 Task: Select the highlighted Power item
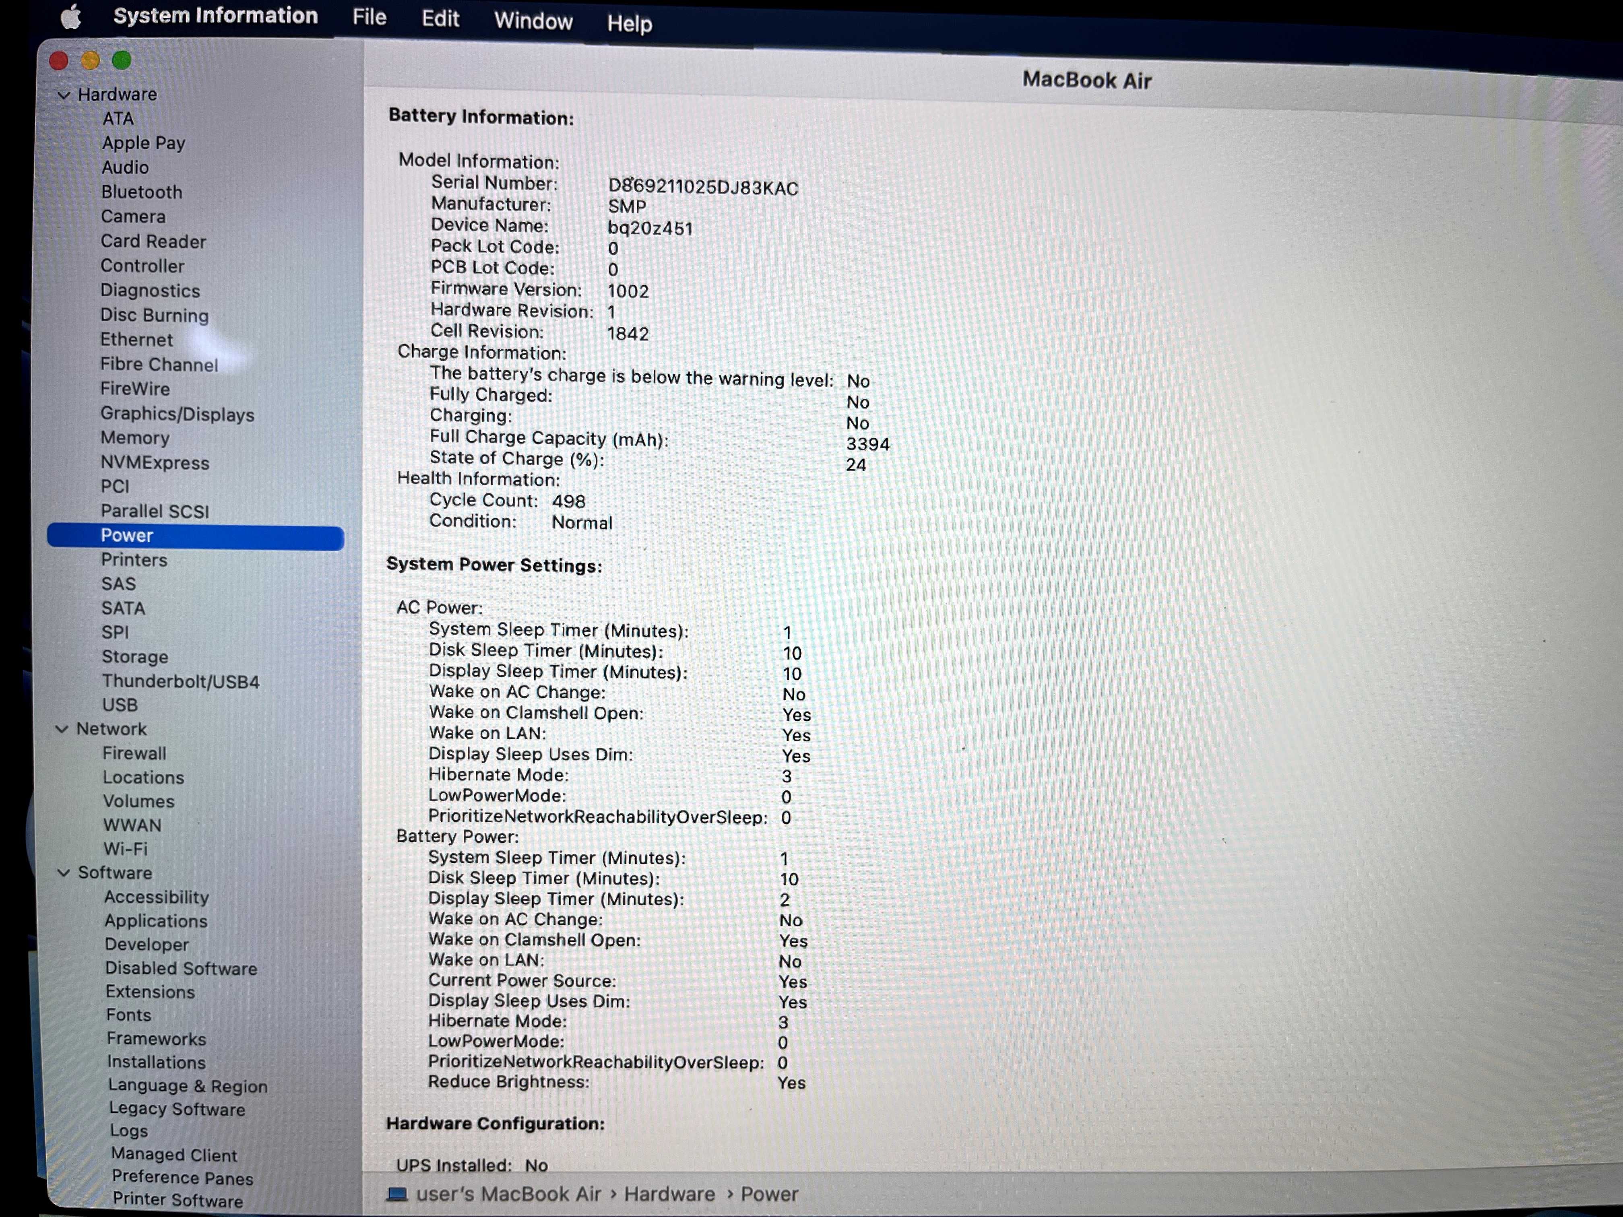195,536
